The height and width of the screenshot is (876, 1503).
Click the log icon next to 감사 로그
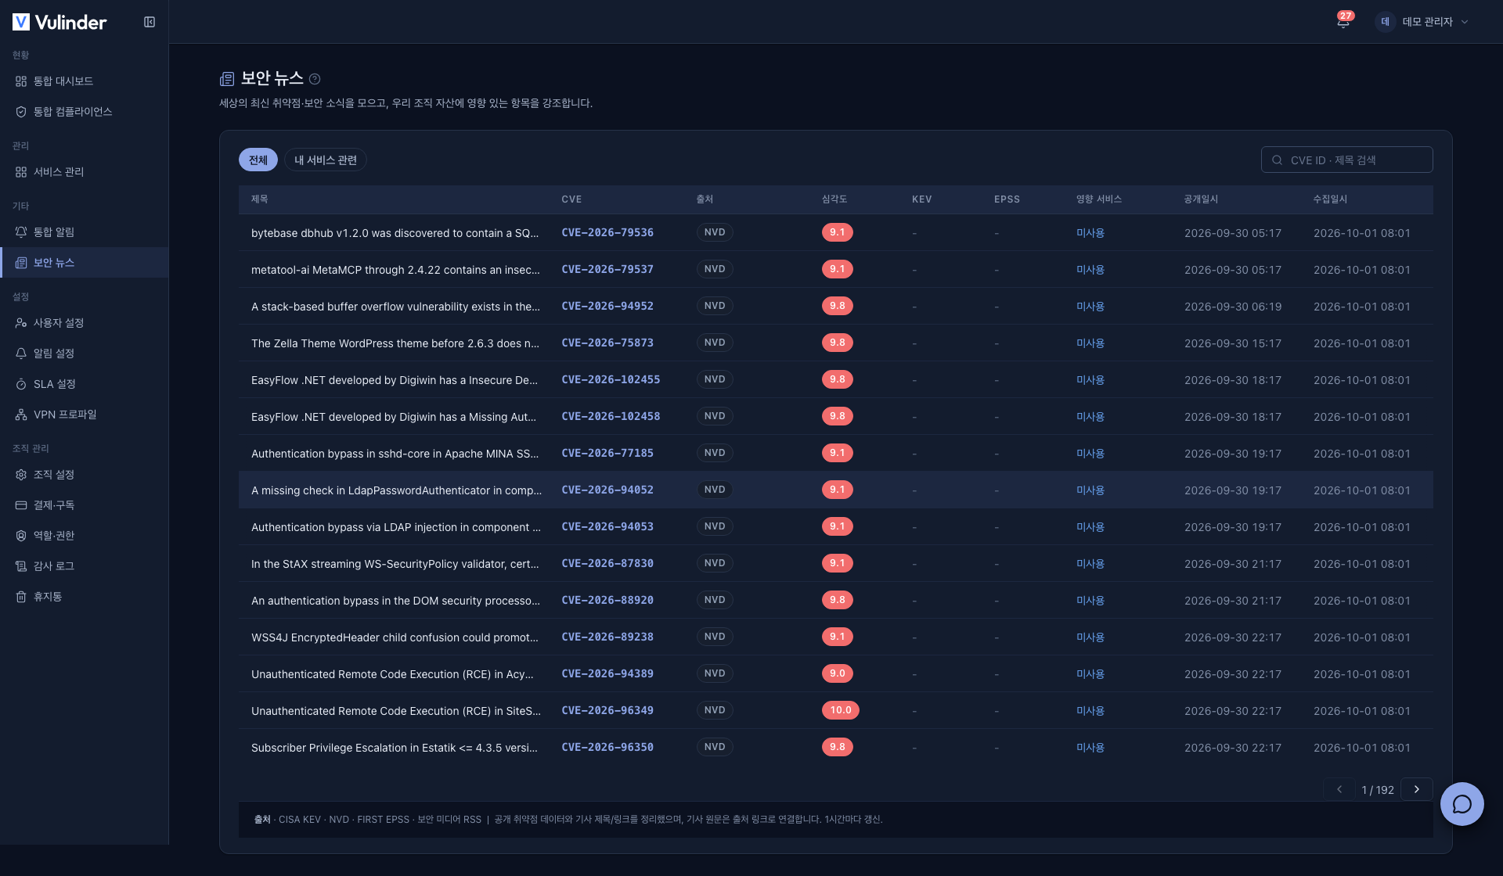coord(21,566)
